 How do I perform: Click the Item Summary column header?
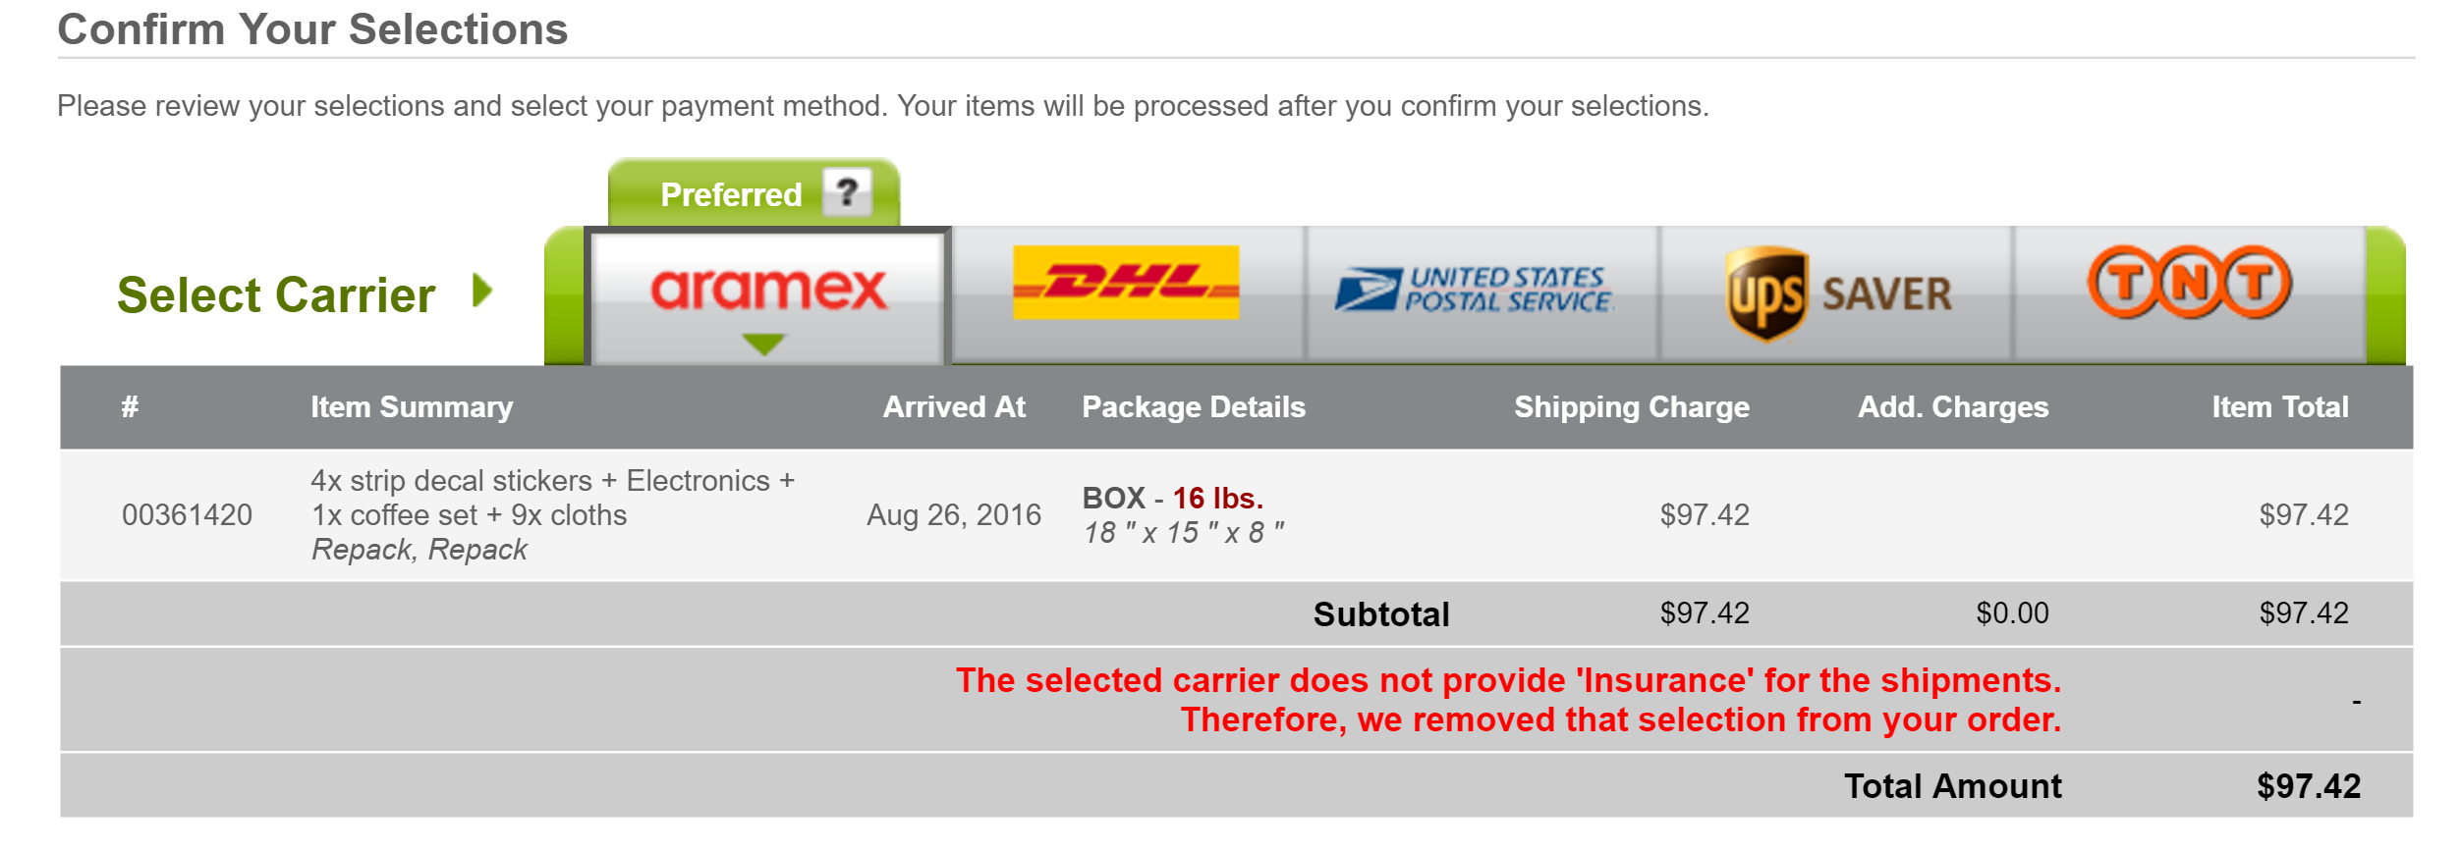(412, 407)
